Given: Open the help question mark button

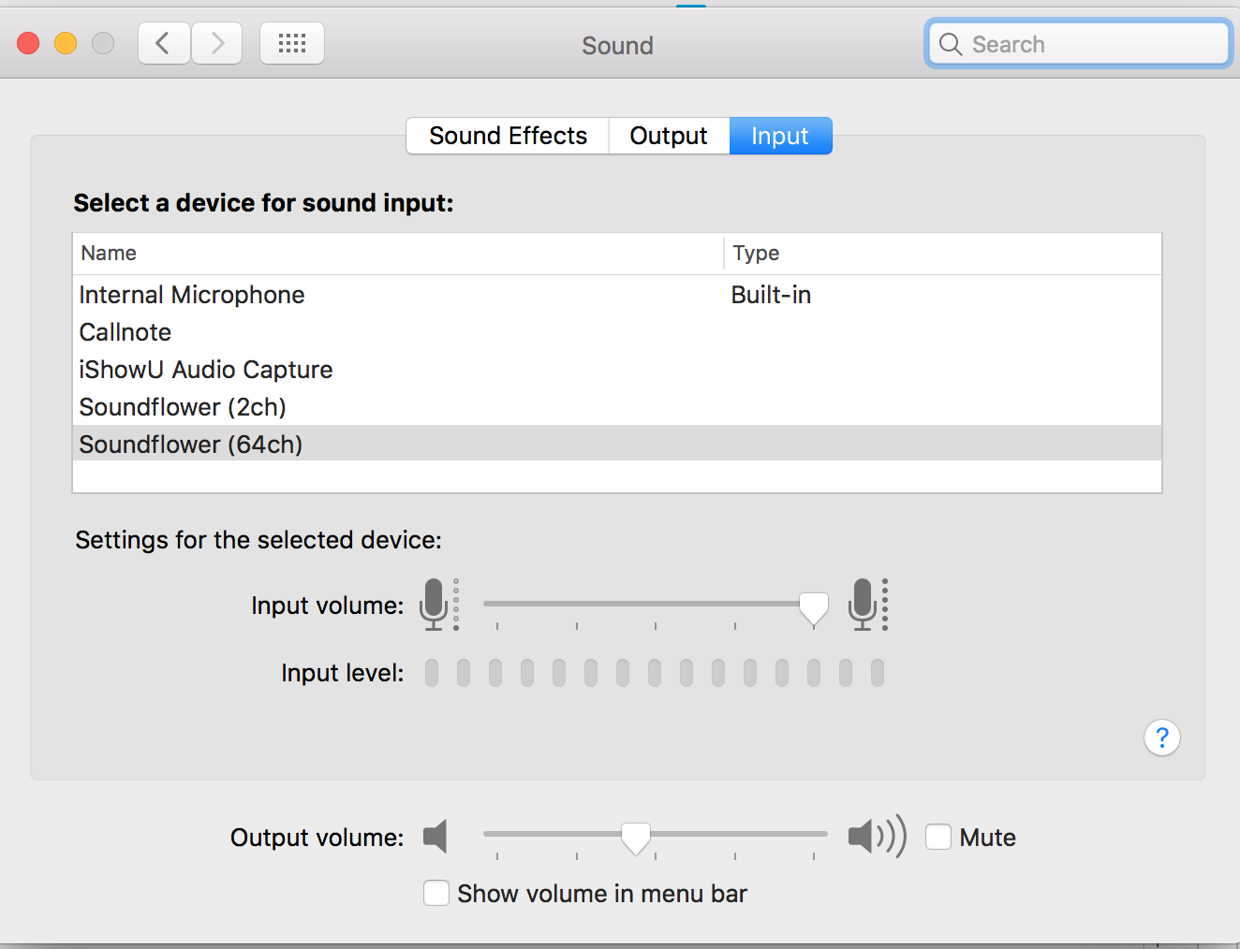Looking at the screenshot, I should coord(1161,738).
